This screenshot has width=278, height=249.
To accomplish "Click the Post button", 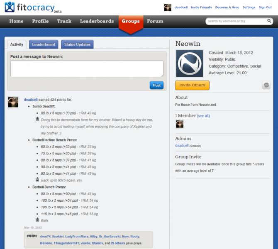I will [156, 85].
